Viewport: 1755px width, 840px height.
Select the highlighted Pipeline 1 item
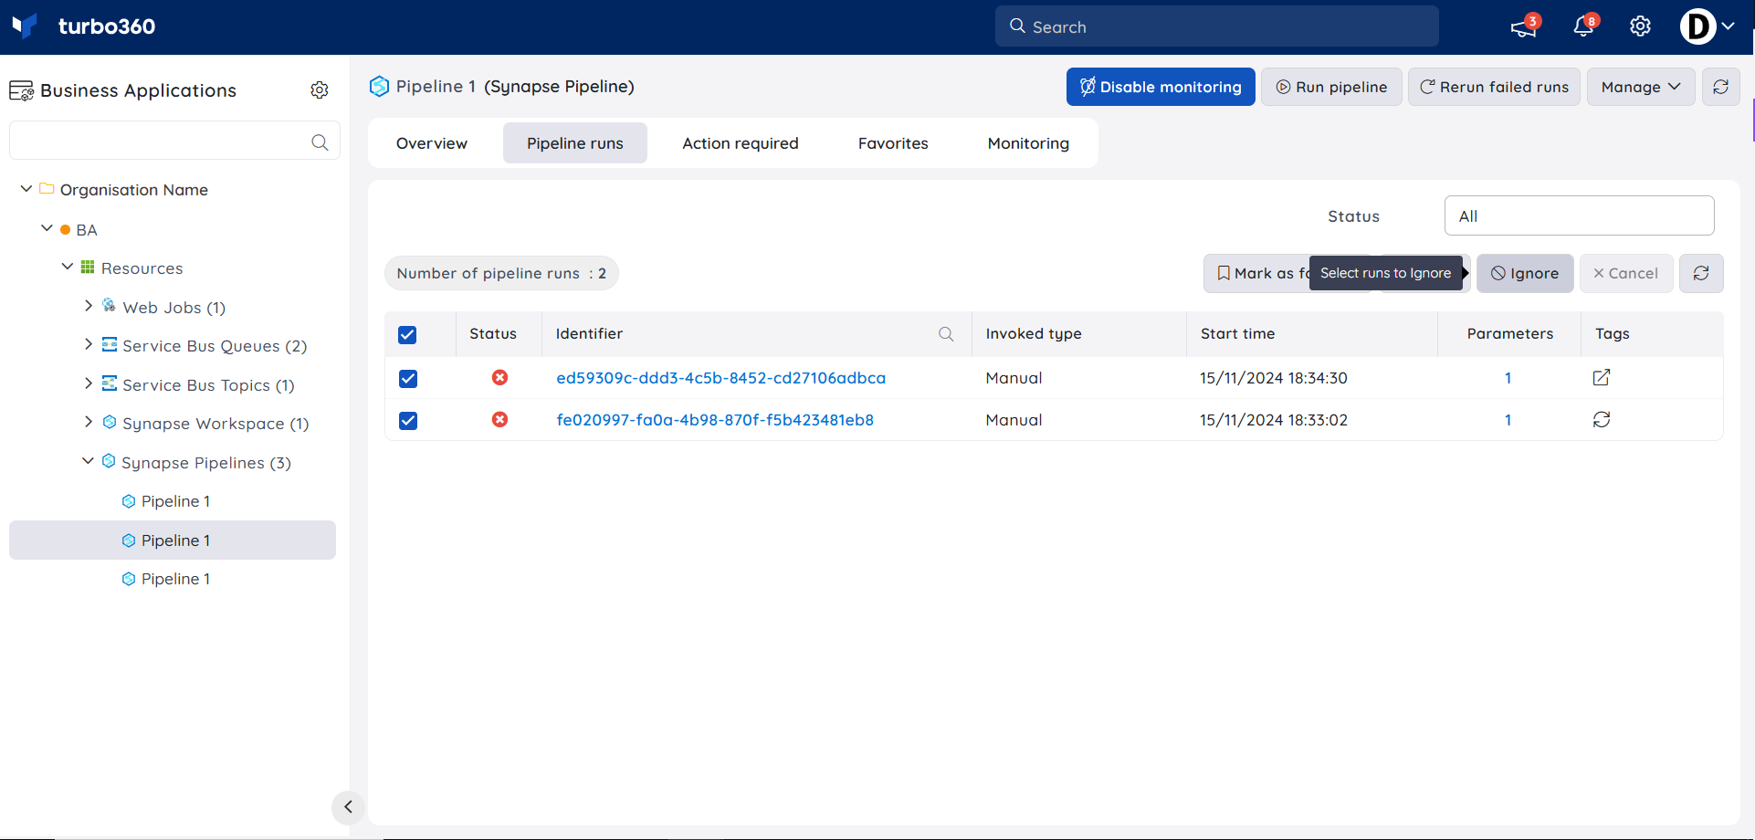click(173, 541)
